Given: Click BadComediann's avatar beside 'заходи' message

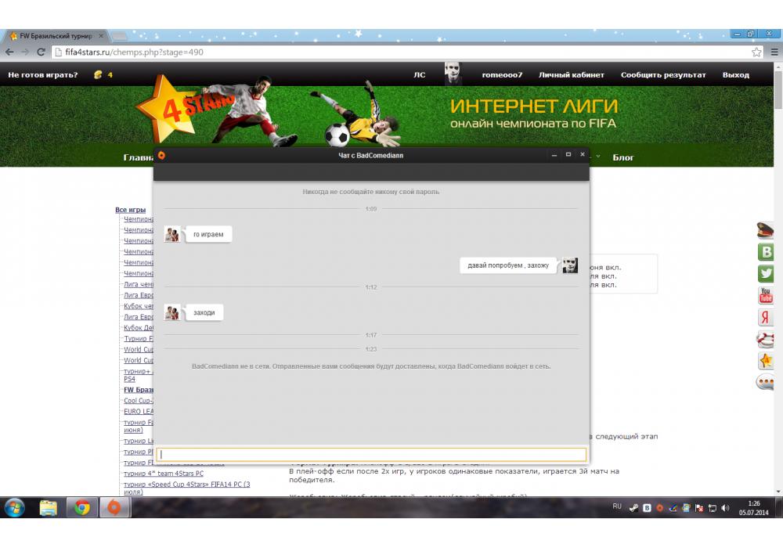Looking at the screenshot, I should click(x=171, y=312).
